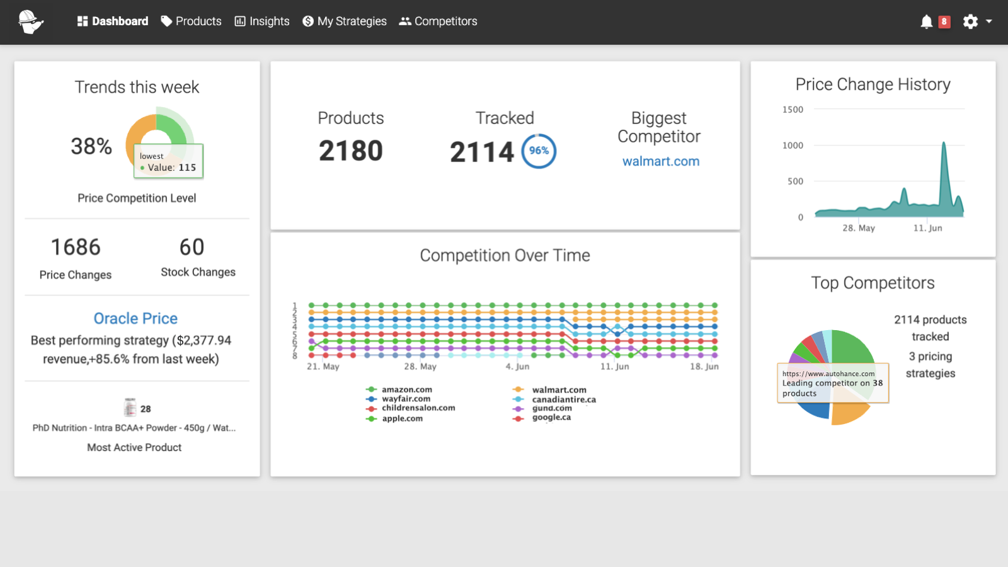Click the hard hat logo icon
Screen dimensions: 1008x567
click(30, 21)
